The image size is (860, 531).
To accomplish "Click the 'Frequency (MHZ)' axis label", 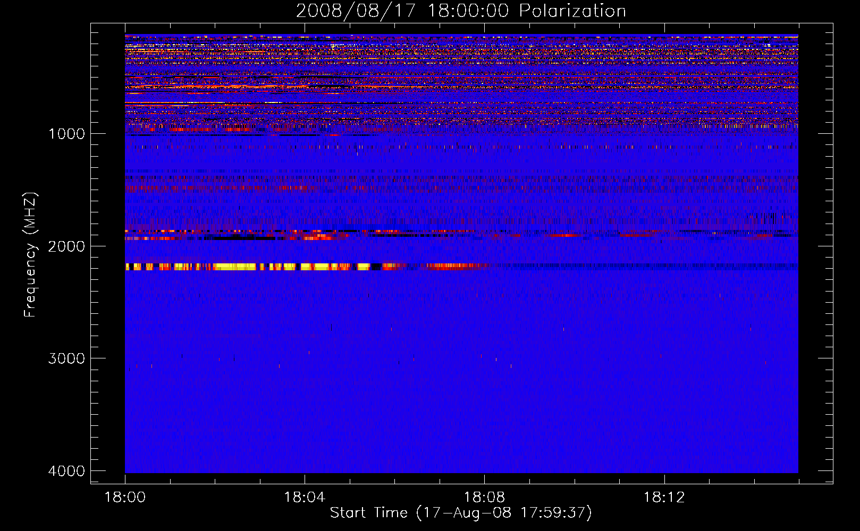I will pos(30,255).
